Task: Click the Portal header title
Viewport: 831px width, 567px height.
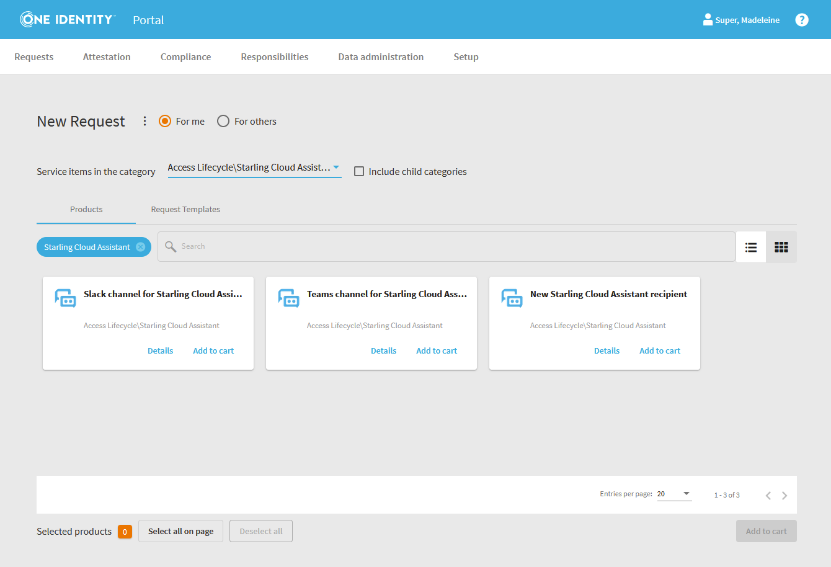Action: pos(148,20)
